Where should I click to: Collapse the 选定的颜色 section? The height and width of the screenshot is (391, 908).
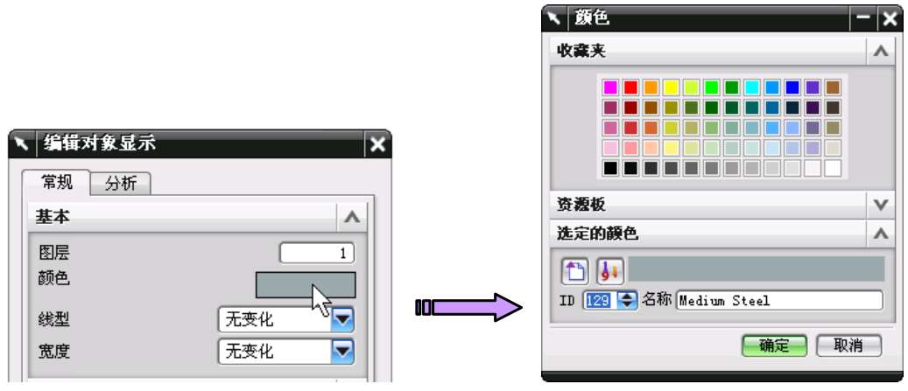click(880, 234)
